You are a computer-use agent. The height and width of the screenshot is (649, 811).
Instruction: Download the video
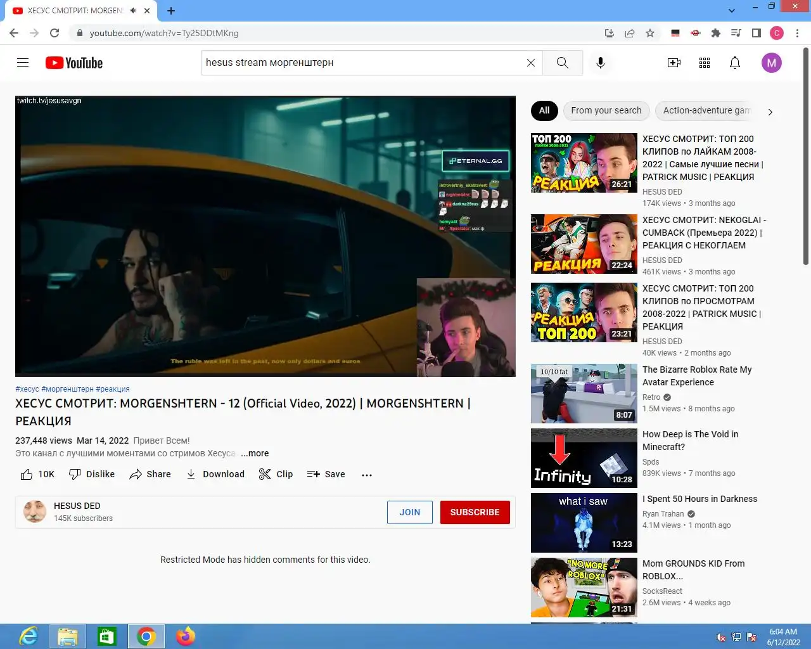tap(215, 474)
